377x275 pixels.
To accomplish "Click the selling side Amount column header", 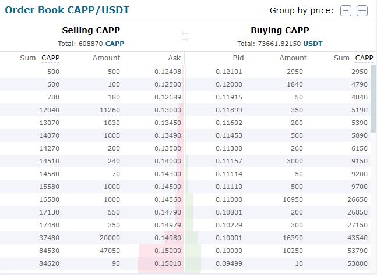I will (x=106, y=58).
